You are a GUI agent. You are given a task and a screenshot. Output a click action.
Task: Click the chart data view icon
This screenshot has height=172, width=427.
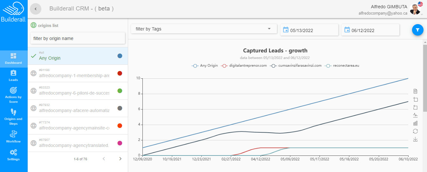415,91
